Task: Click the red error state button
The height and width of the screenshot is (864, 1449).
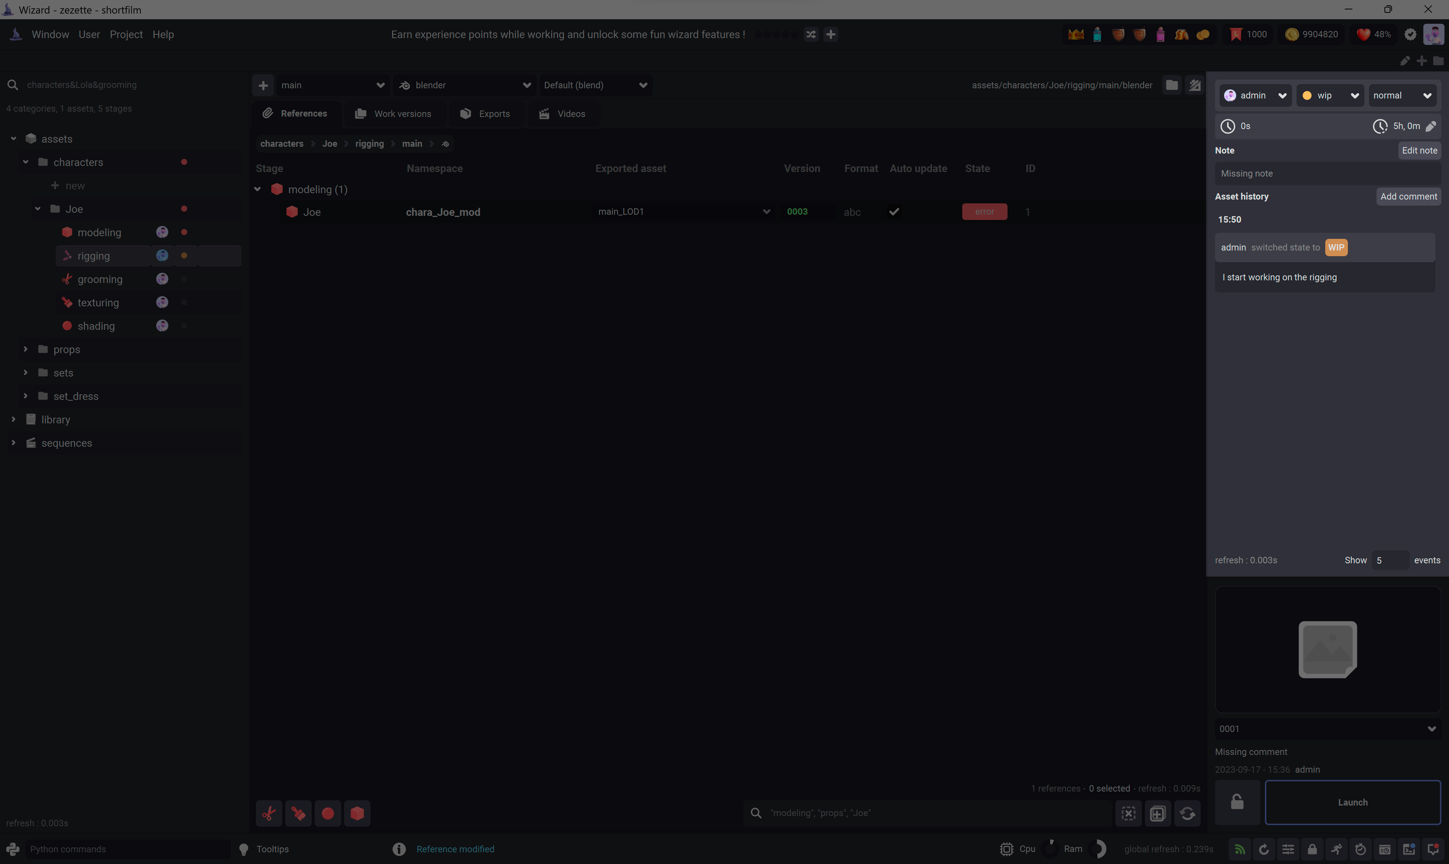Action: coord(984,212)
